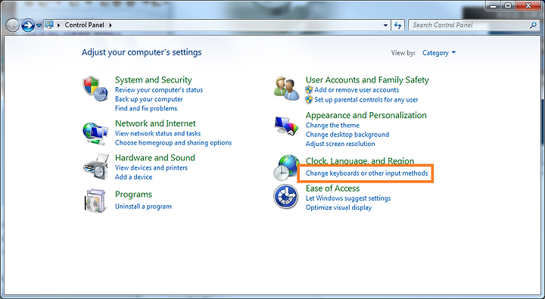Image resolution: width=545 pixels, height=299 pixels.
Task: Open Appearance and Personalization monitor icon
Action: 286,126
